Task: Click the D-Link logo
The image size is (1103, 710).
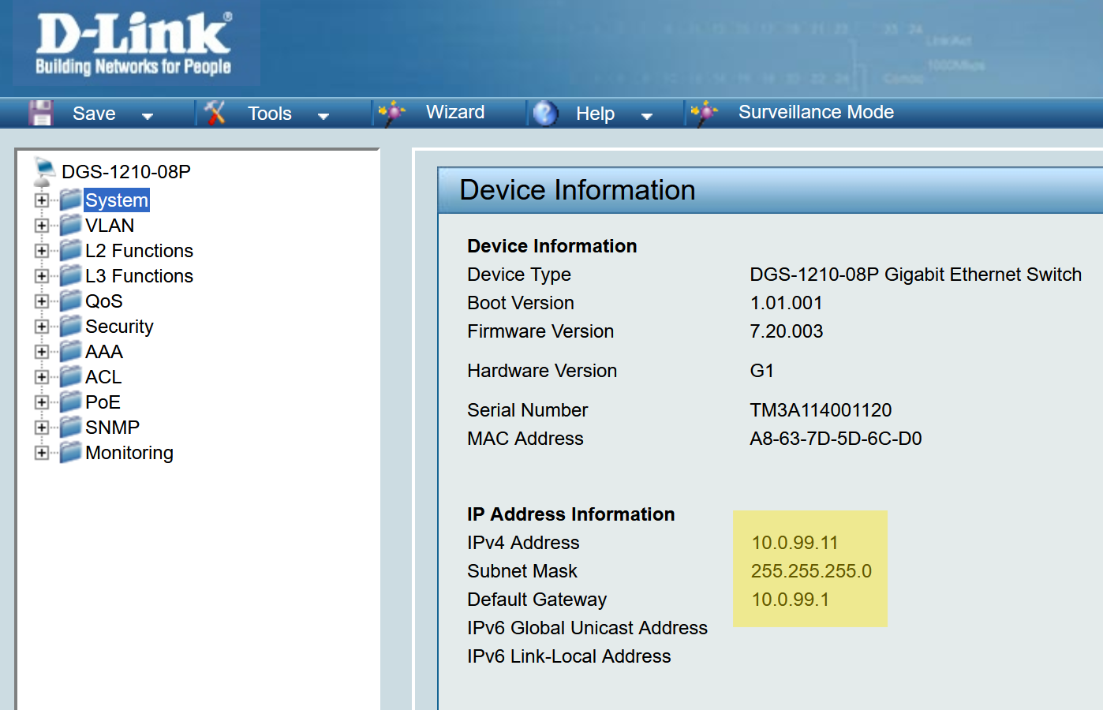Action: (134, 43)
